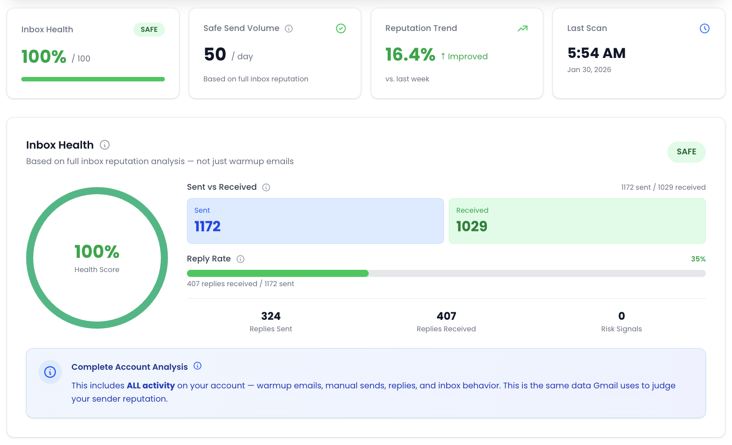
Task: Click 'Based on full inbox reputation' text on volume card
Action: 256,79
